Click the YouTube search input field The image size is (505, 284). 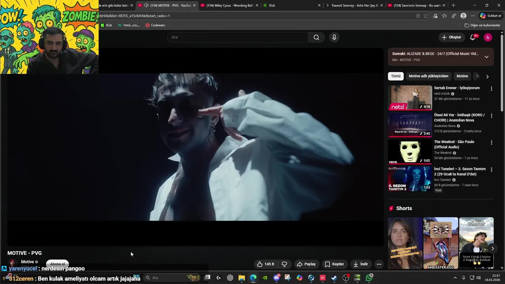[x=238, y=37]
